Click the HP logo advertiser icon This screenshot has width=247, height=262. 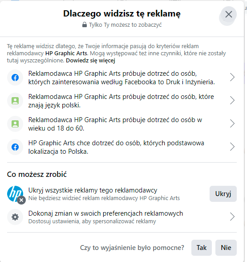click(x=15, y=194)
